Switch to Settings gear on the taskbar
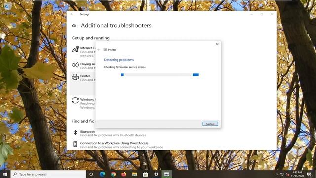 point(156,174)
